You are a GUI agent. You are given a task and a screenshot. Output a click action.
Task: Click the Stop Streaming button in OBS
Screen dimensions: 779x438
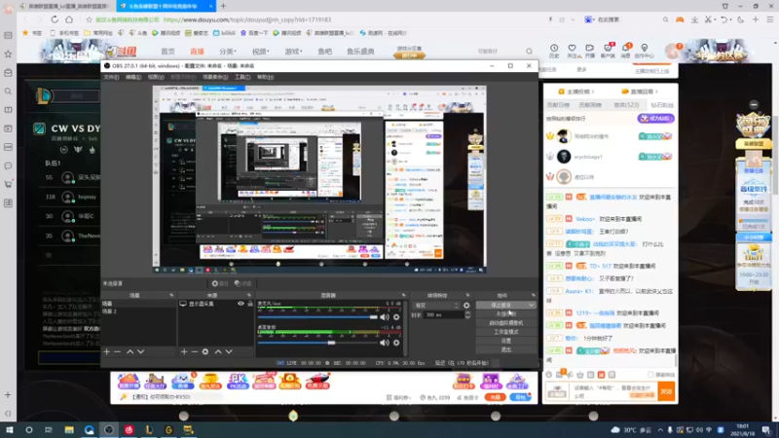[501, 305]
